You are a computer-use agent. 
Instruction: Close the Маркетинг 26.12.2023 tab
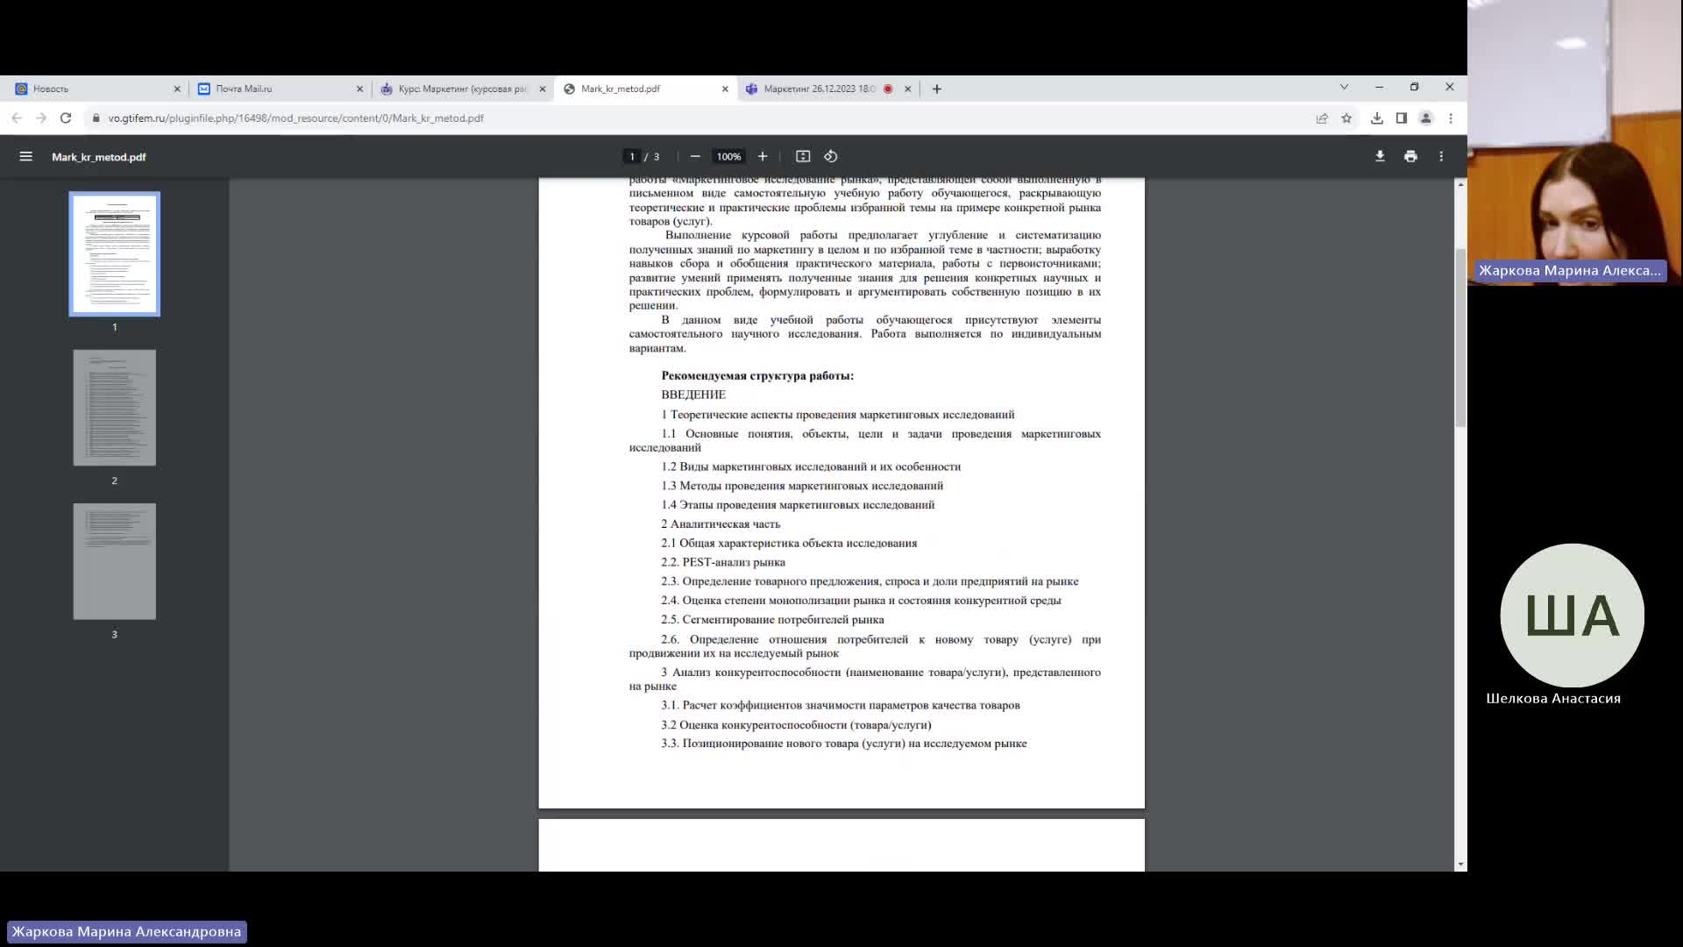click(907, 89)
